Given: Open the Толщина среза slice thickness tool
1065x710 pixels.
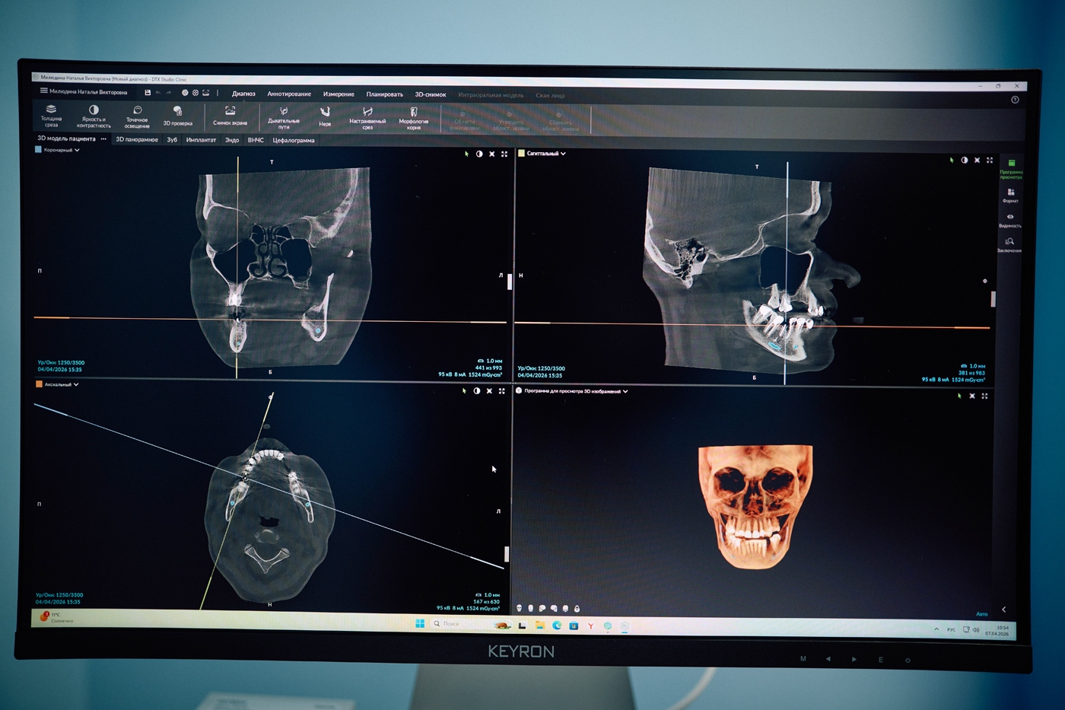Looking at the screenshot, I should click(x=51, y=114).
